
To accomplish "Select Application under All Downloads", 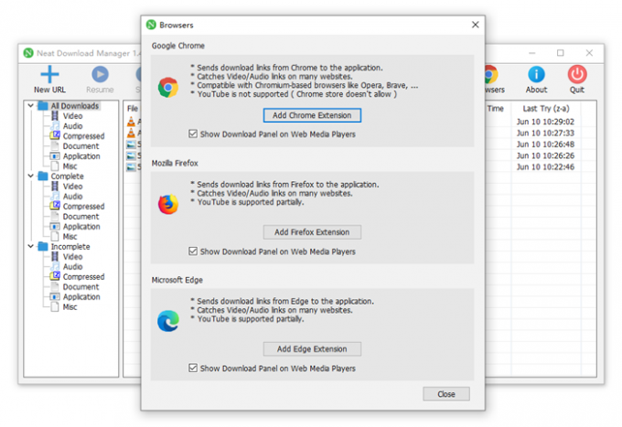I will (81, 156).
